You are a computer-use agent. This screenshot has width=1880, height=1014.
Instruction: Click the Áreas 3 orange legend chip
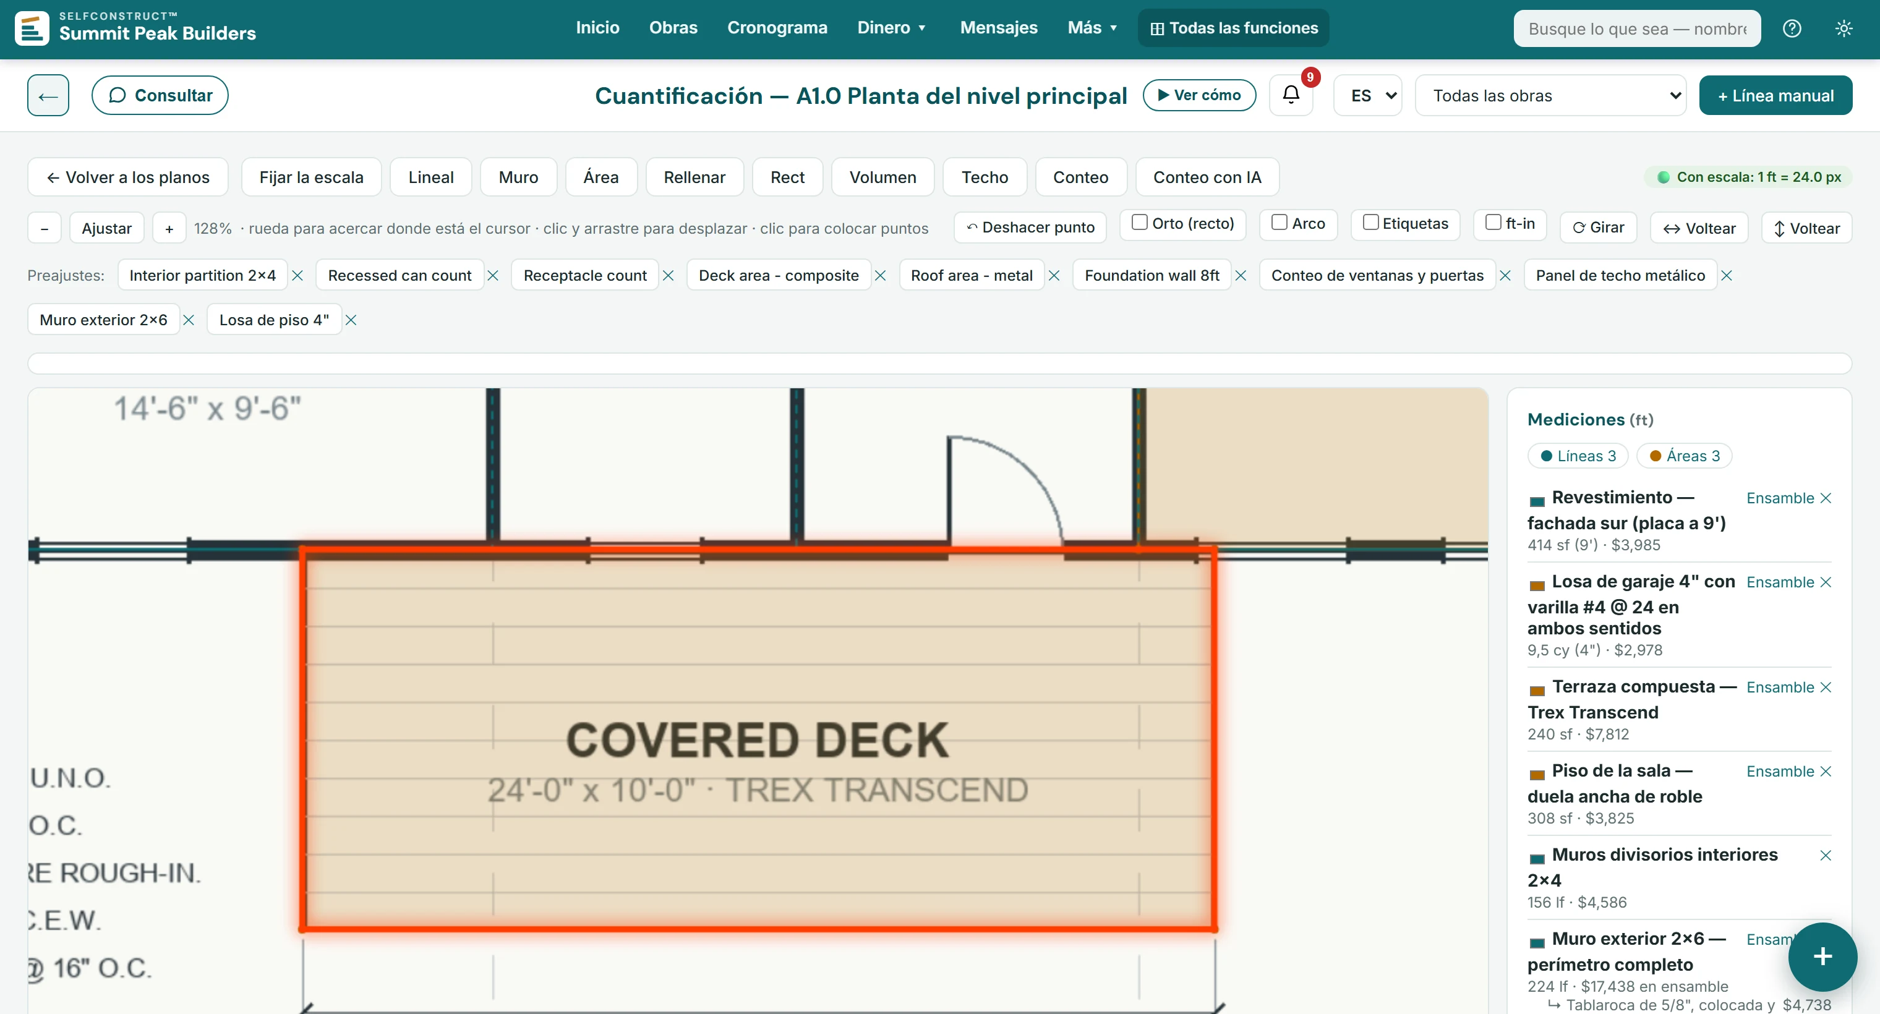(x=1685, y=456)
